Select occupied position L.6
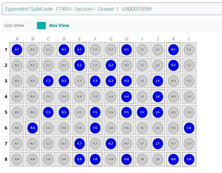This screenshot has width=222, height=173. 189,128
